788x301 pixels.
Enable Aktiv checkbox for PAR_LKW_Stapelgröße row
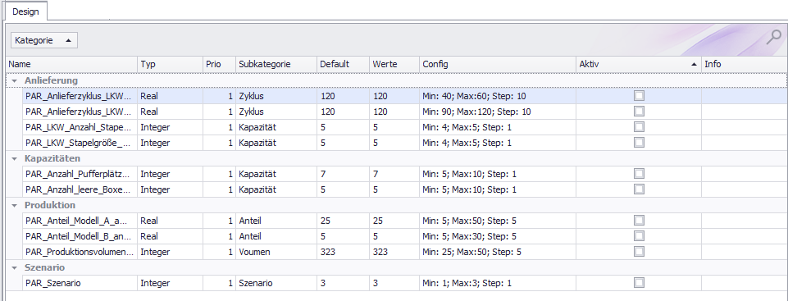[x=639, y=143]
